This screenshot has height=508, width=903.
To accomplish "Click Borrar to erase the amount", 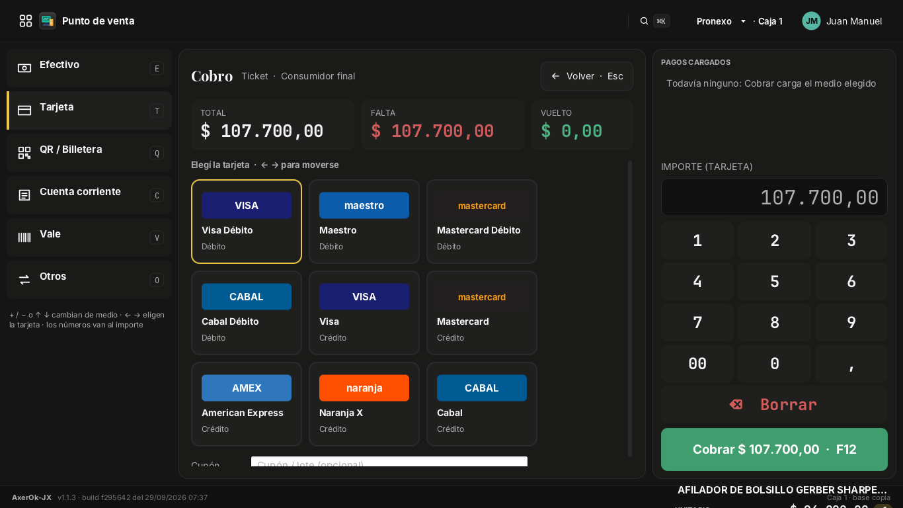I will (774, 405).
